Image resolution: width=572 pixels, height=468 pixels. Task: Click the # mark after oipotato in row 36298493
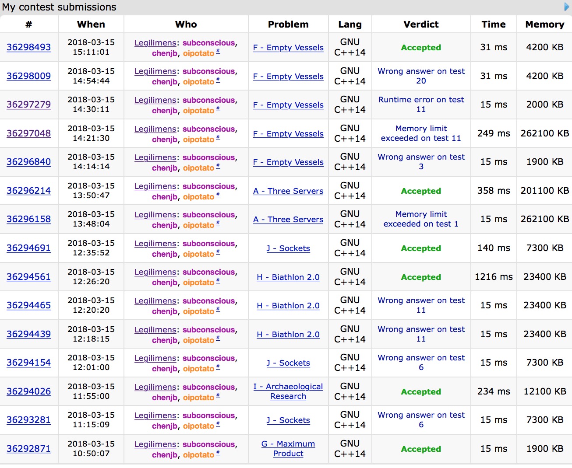pyautogui.click(x=218, y=52)
